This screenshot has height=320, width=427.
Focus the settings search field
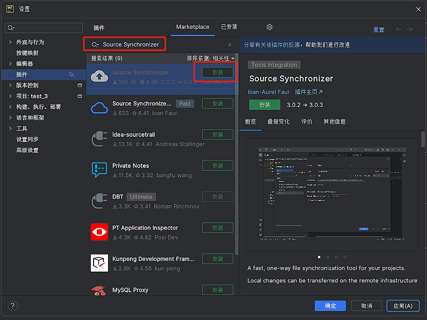[x=44, y=28]
